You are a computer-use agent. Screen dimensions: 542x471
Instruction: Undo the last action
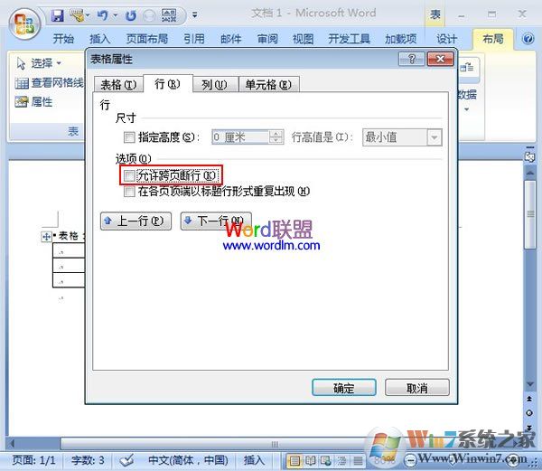pyautogui.click(x=103, y=15)
